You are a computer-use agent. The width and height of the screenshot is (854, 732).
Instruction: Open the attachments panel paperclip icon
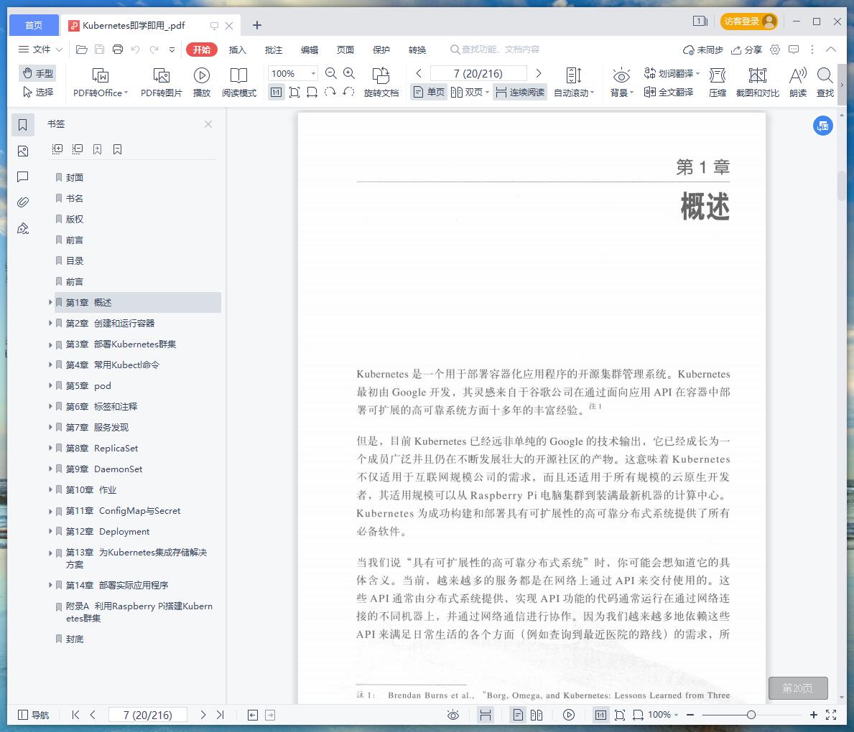pos(23,202)
